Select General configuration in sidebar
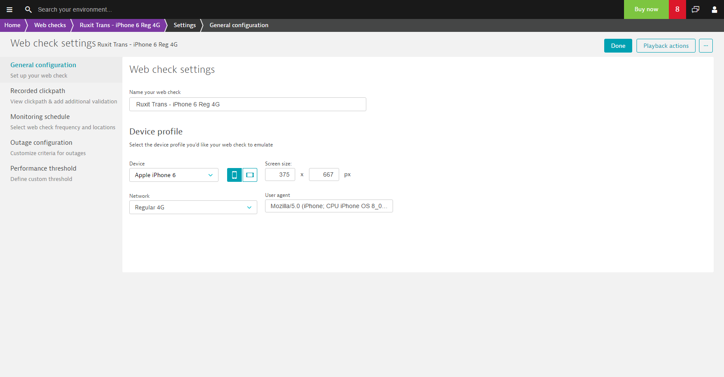Screen dimensions: 724x377 pyautogui.click(x=61, y=70)
